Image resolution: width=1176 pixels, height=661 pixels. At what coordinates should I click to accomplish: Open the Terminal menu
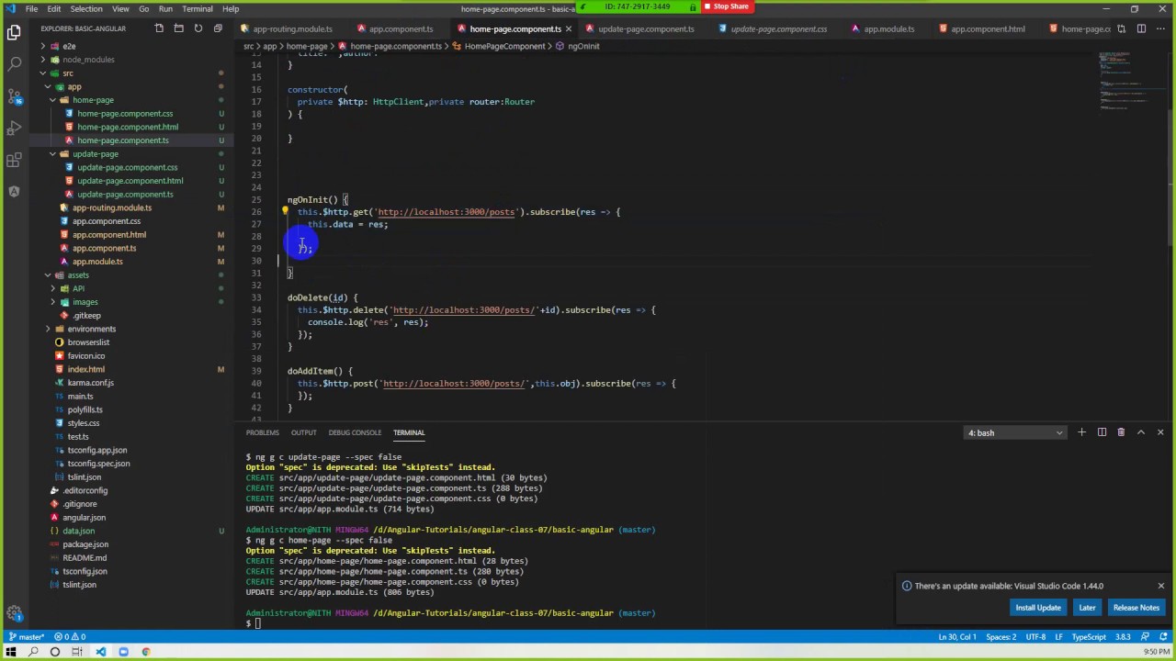click(197, 8)
